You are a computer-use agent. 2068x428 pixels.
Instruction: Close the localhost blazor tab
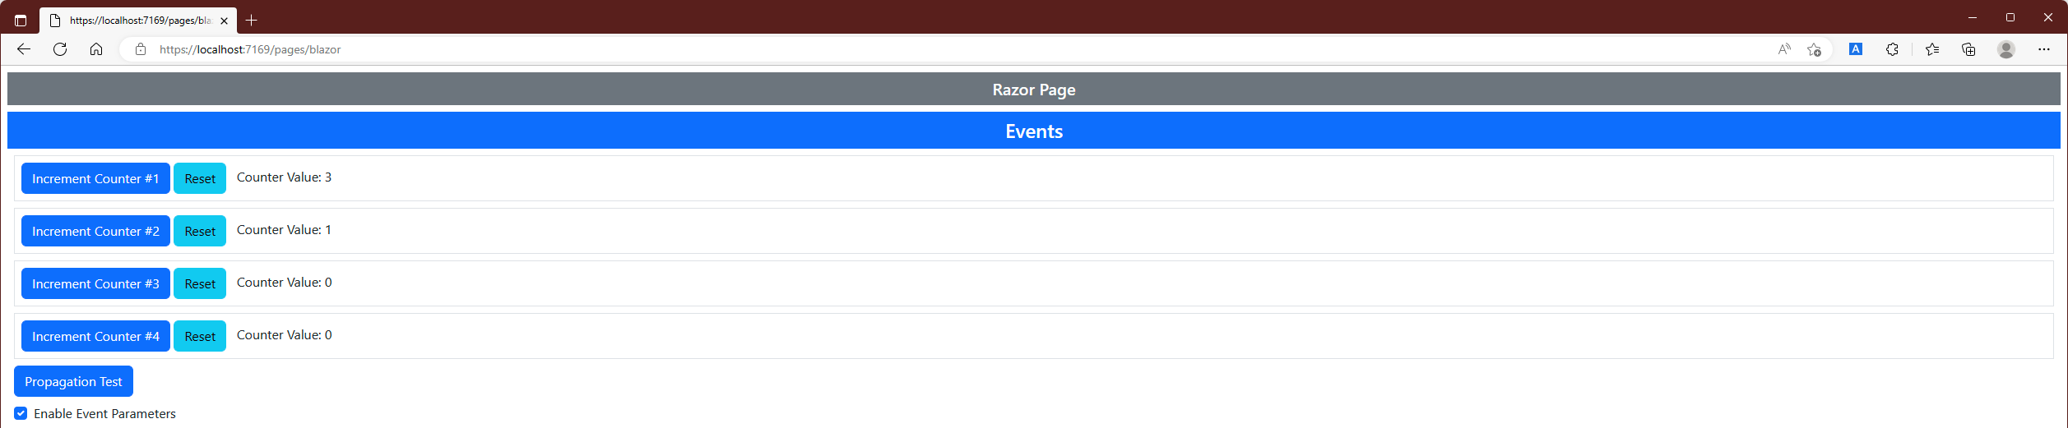(224, 21)
